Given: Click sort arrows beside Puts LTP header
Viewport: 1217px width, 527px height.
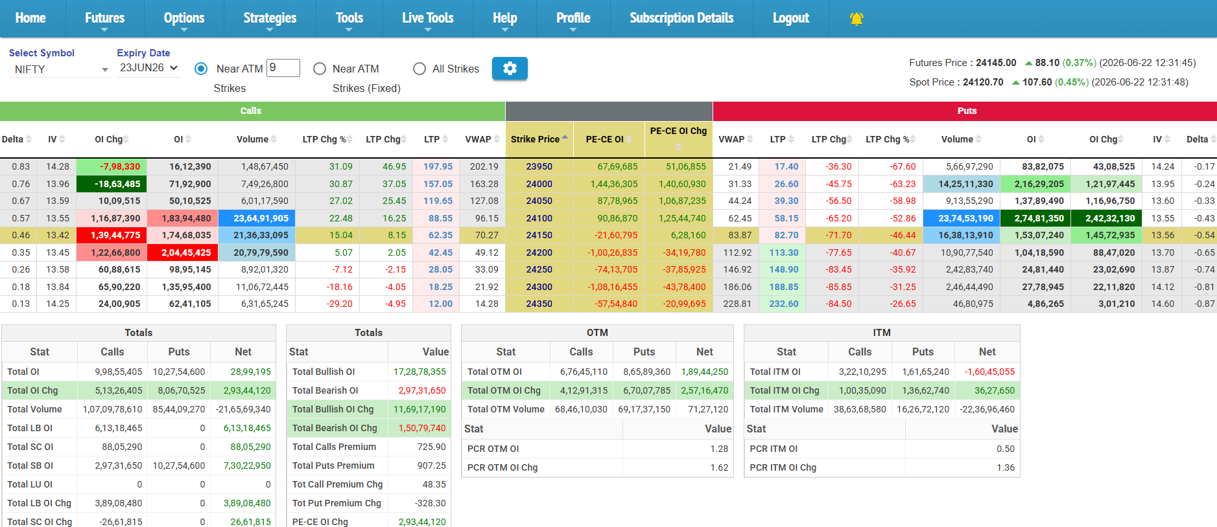Looking at the screenshot, I should 791,139.
